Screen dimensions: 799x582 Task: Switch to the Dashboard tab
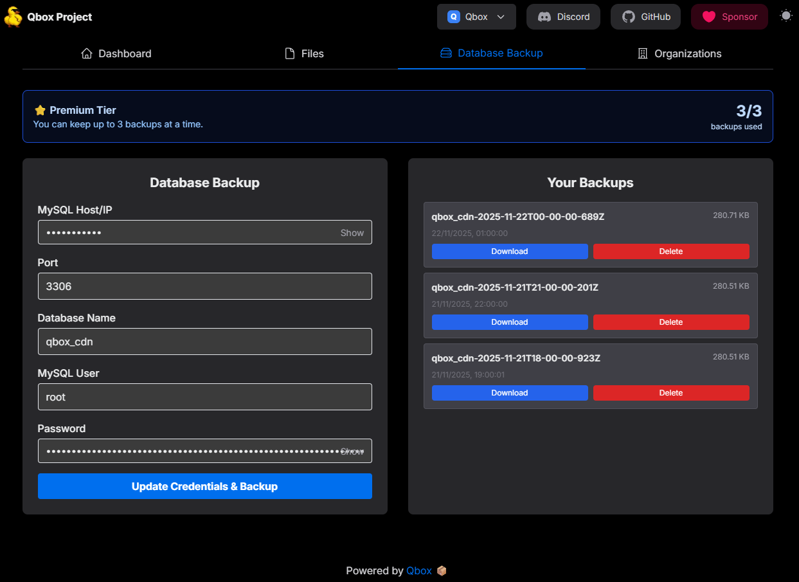pos(116,53)
